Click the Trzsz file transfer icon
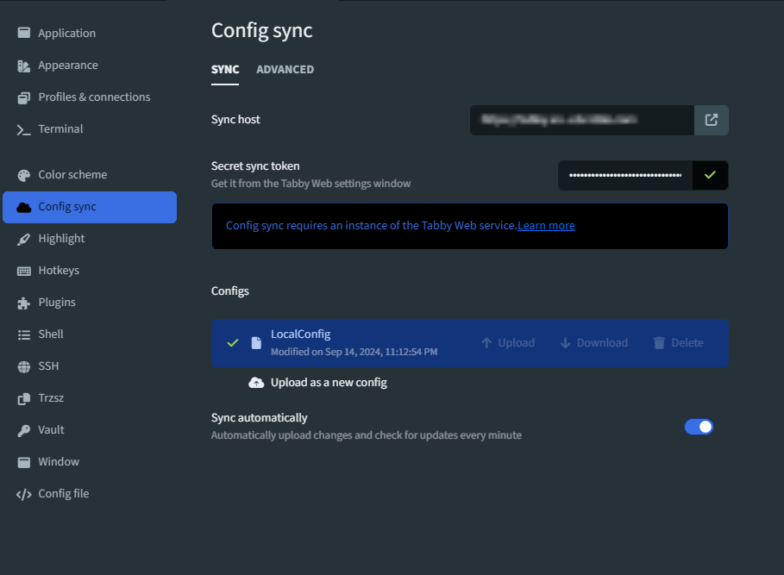The width and height of the screenshot is (784, 575). coord(23,398)
